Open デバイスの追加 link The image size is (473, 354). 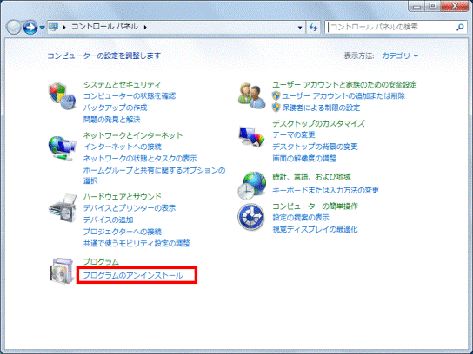[x=109, y=220]
